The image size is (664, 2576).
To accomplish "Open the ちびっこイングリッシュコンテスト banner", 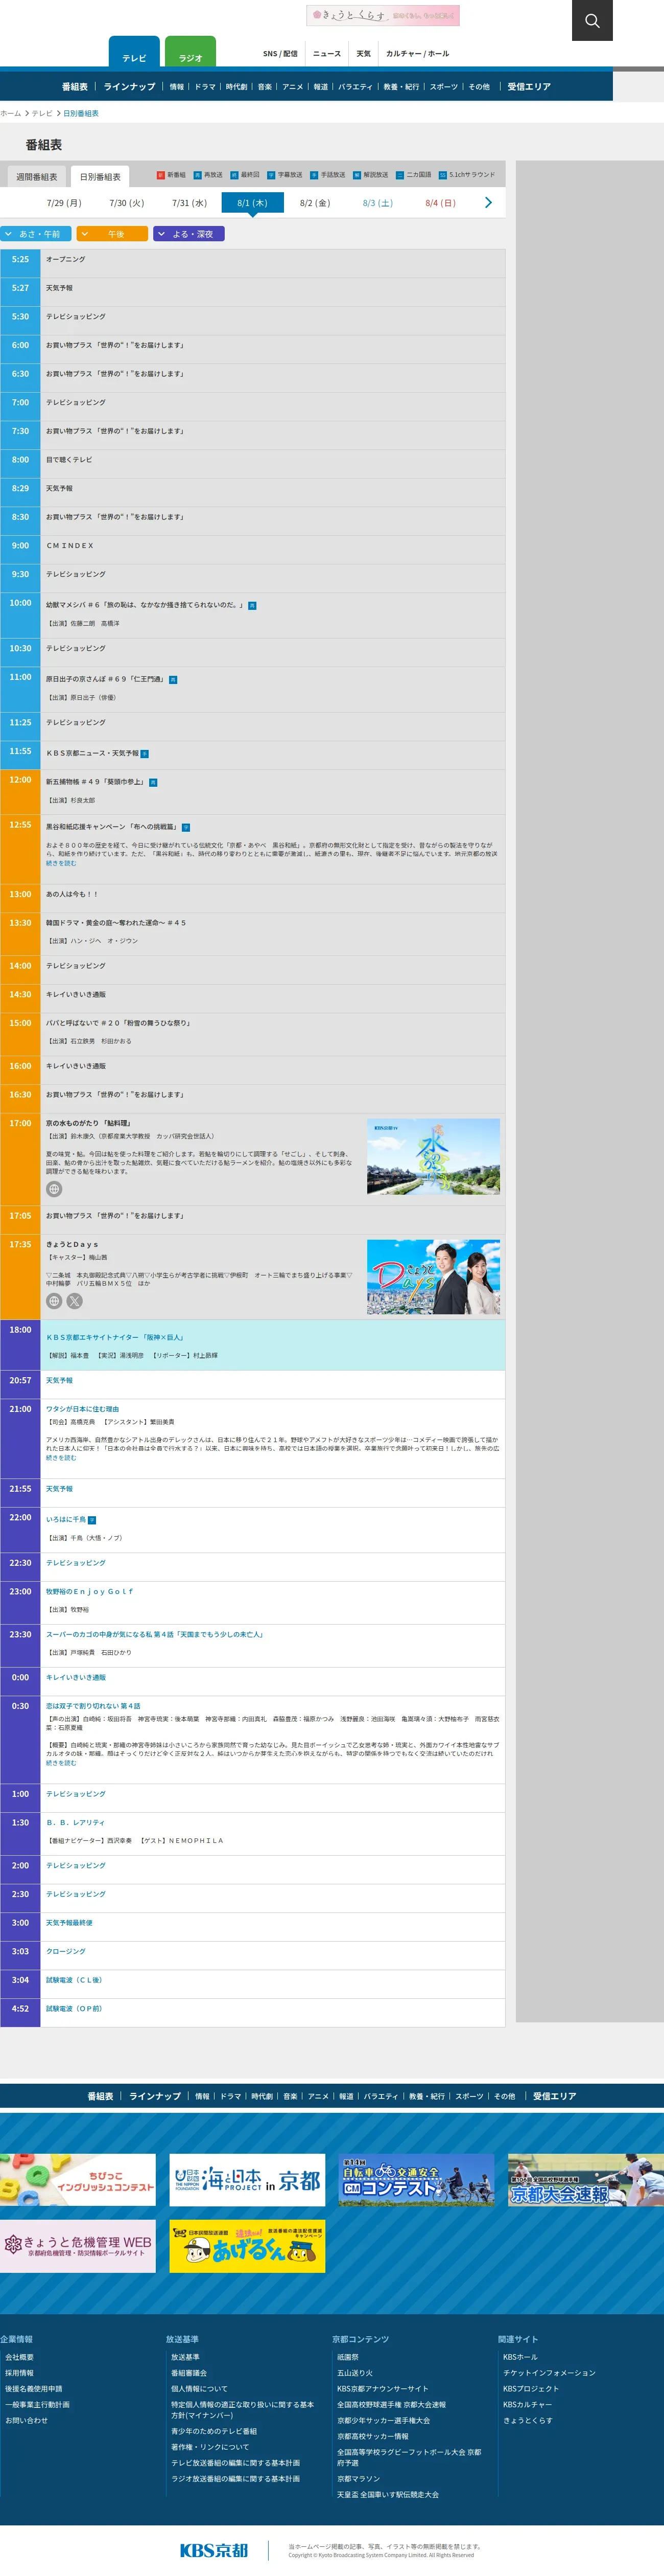I will tap(78, 2180).
